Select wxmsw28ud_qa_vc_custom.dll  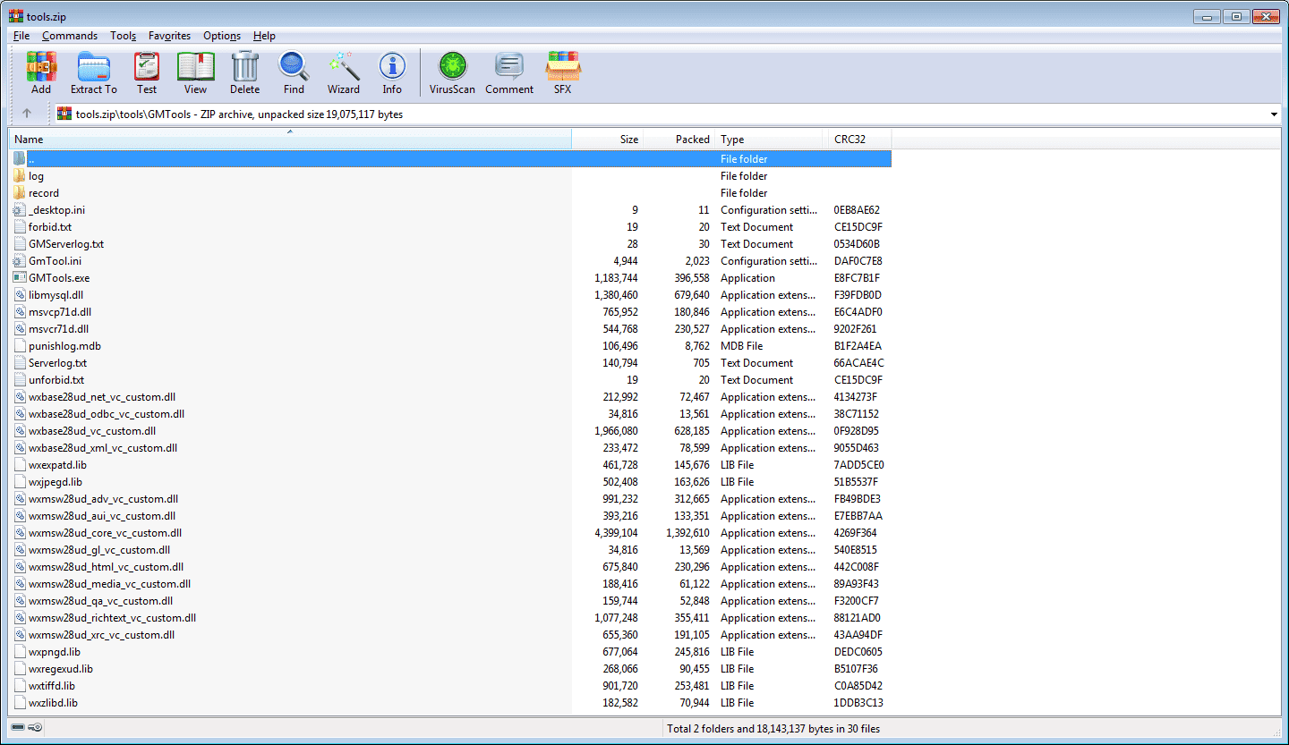[x=101, y=601]
